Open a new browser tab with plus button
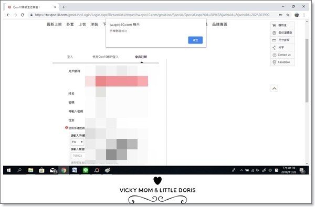 [64, 7]
